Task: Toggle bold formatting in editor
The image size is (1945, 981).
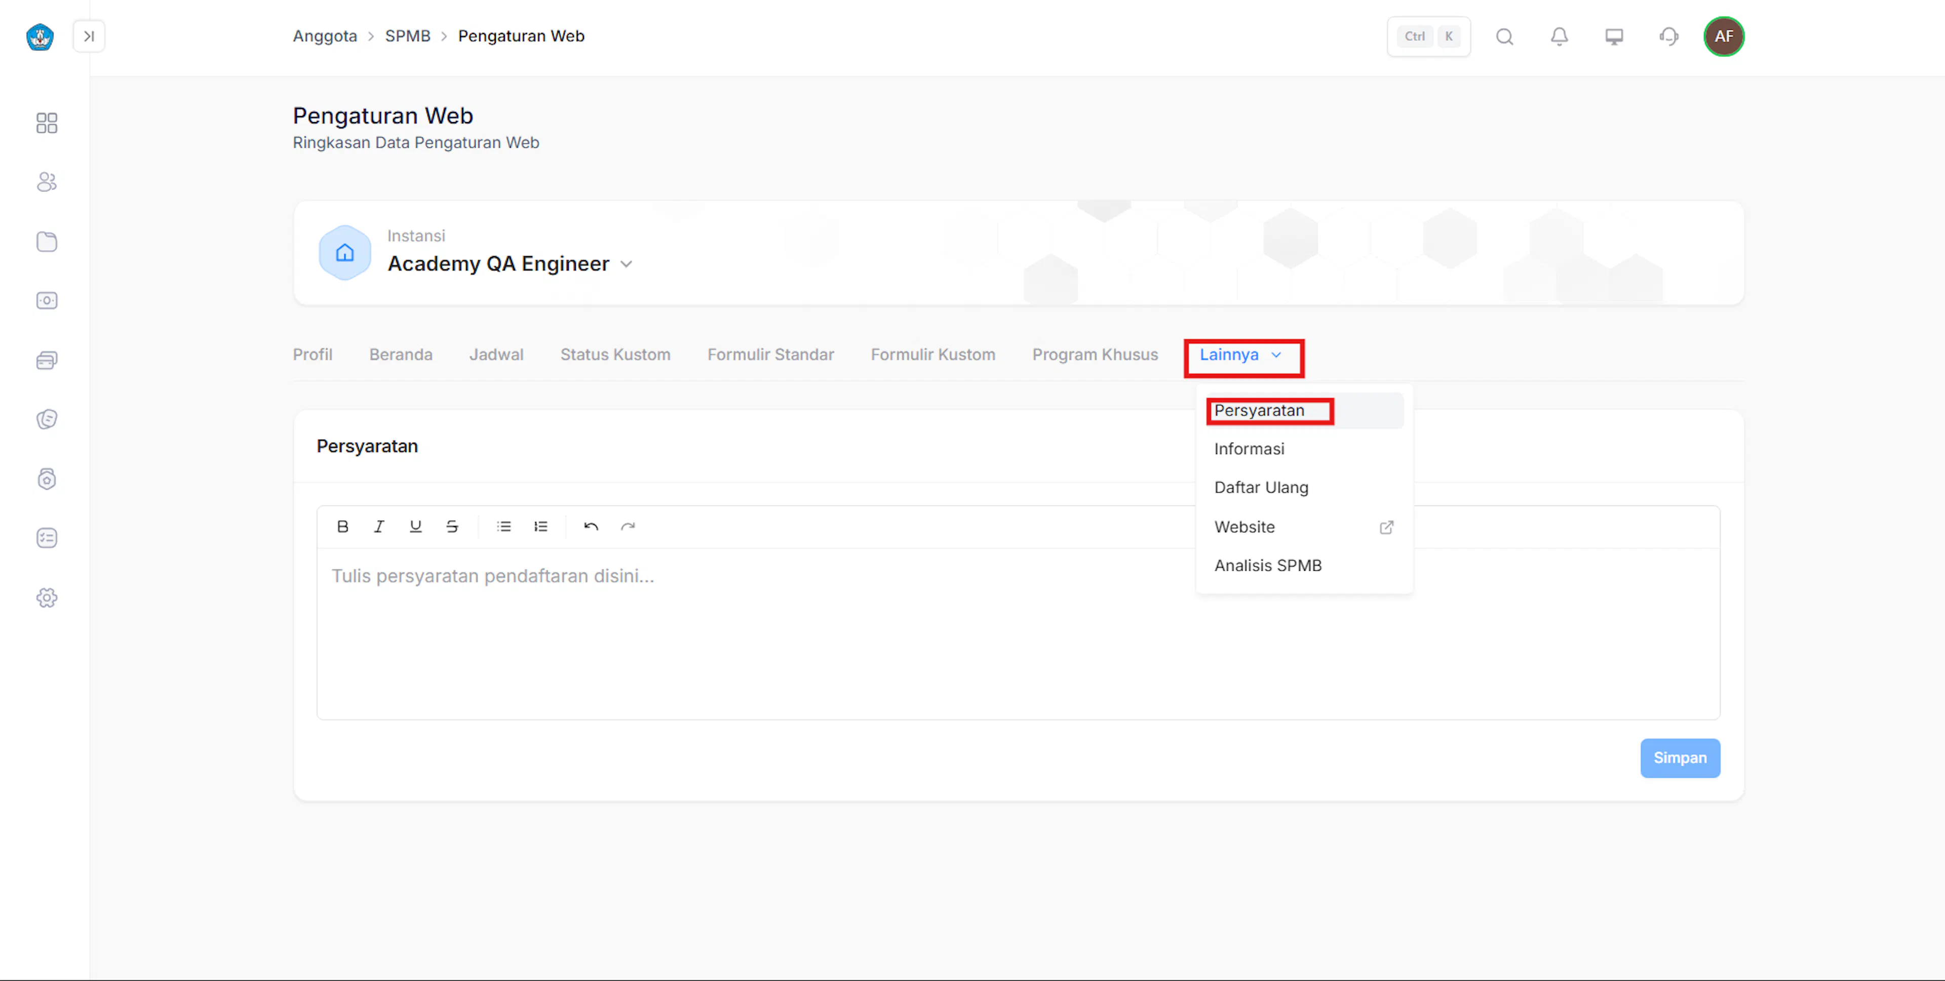Action: [343, 526]
